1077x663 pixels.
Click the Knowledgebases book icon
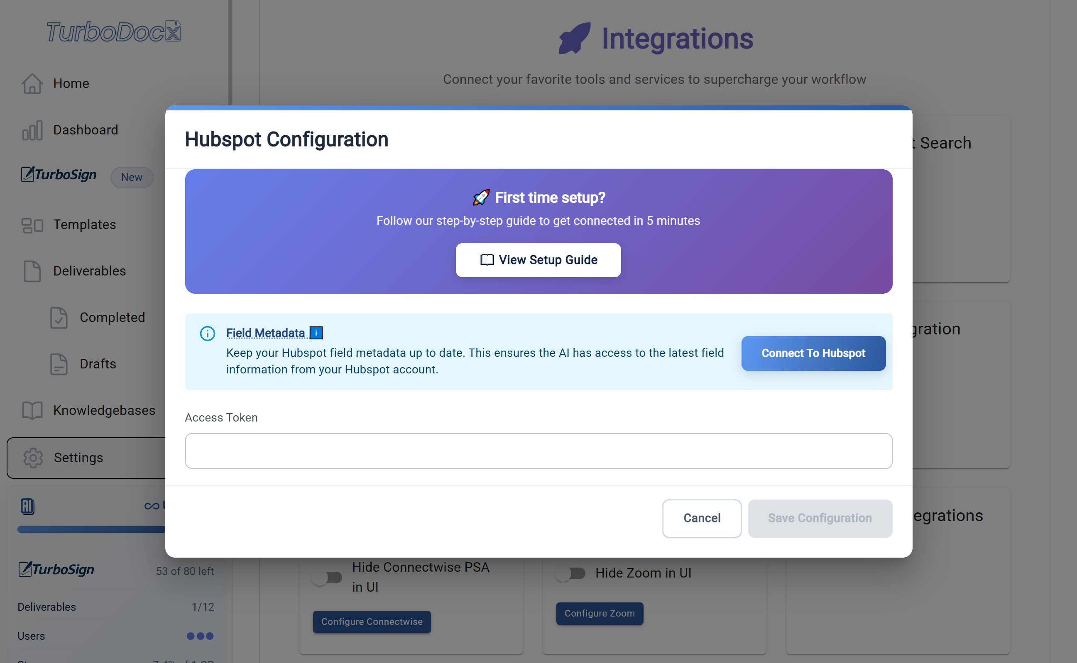32,410
